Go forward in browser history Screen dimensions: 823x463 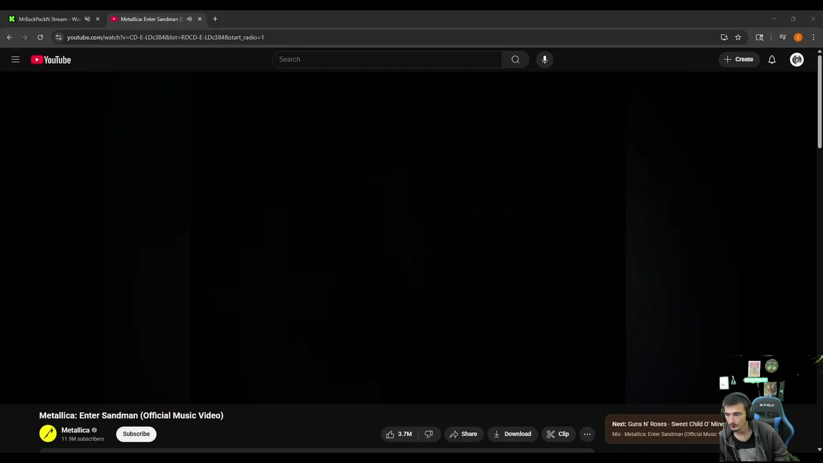point(24,37)
